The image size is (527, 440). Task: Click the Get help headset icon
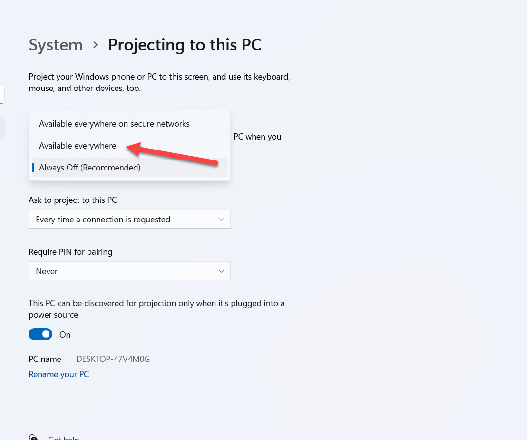point(33,438)
